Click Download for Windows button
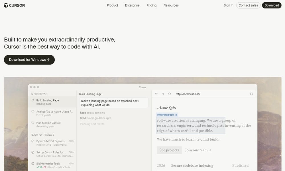285x171 pixels. click(29, 60)
